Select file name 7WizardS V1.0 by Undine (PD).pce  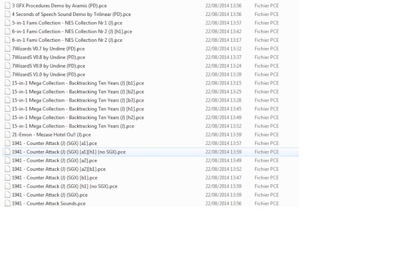point(48,74)
